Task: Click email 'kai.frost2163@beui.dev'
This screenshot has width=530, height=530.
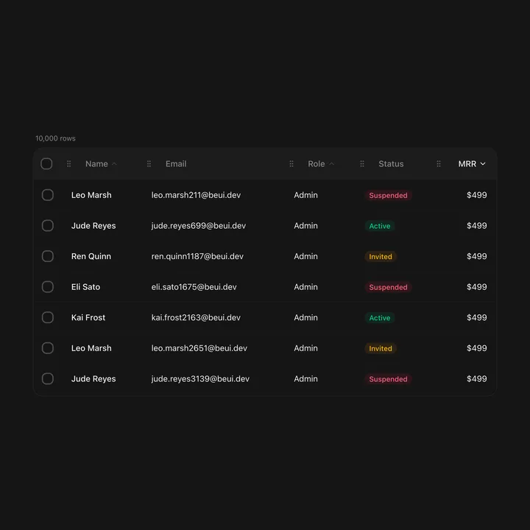Action: click(196, 317)
